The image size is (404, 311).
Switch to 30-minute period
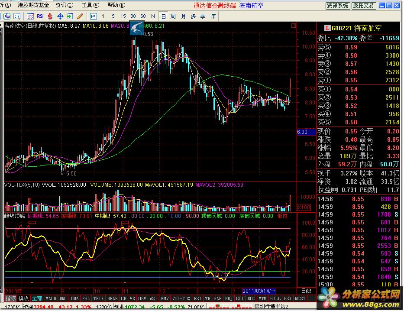[133, 16]
